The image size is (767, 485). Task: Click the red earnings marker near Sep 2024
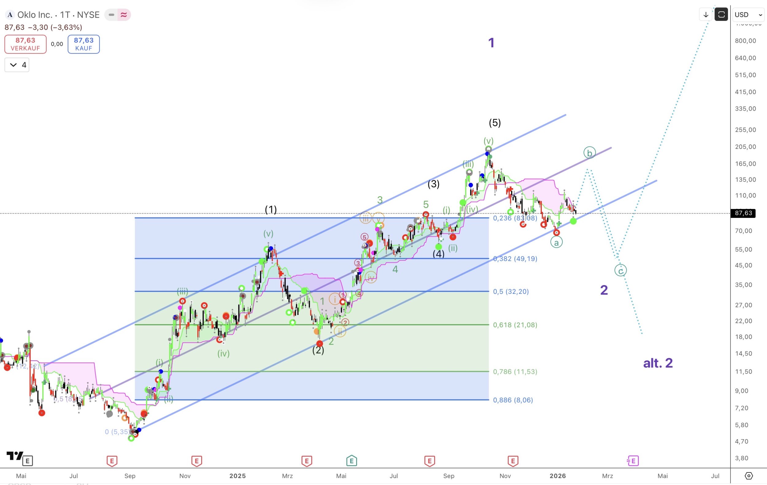[112, 460]
